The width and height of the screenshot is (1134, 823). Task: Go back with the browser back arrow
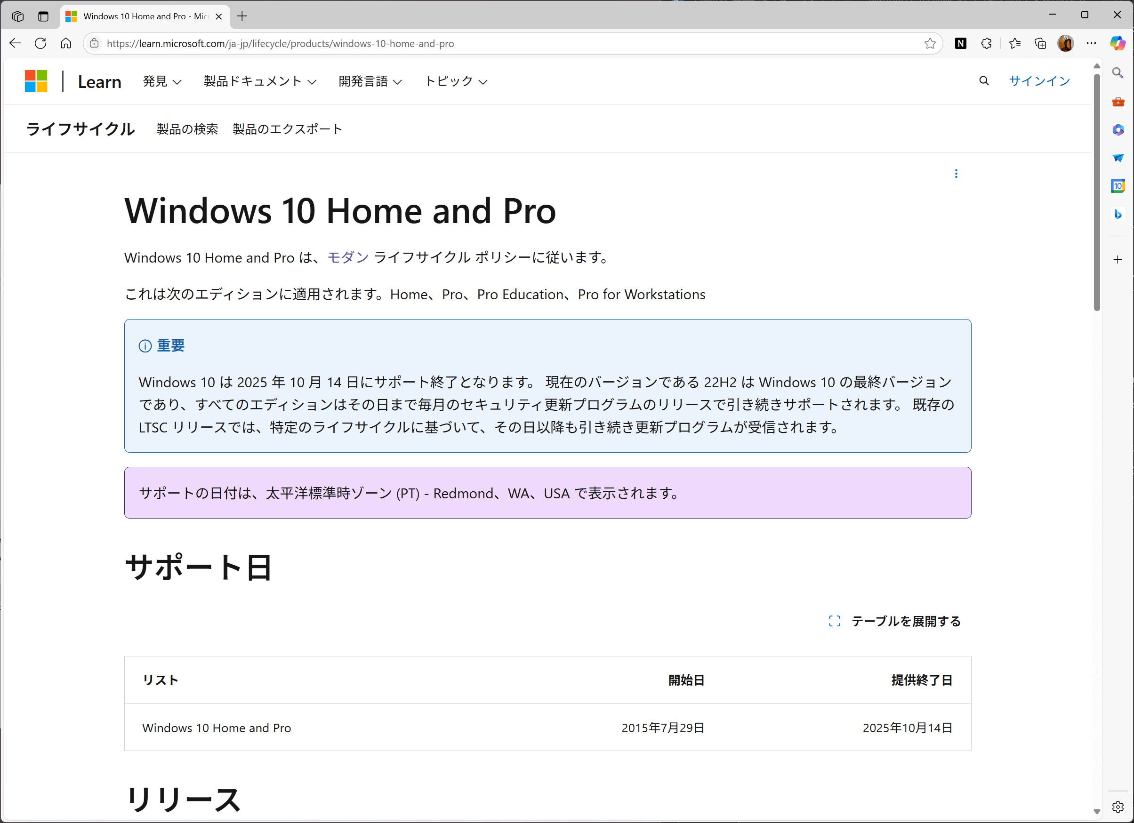pos(15,43)
